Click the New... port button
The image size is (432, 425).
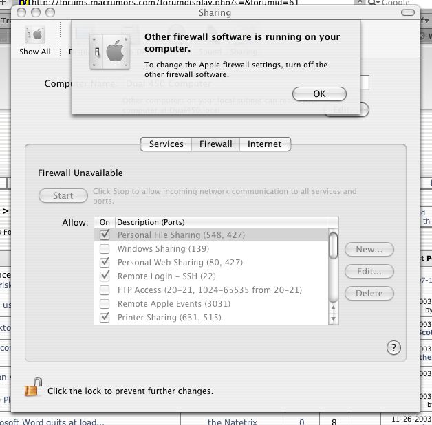click(369, 249)
